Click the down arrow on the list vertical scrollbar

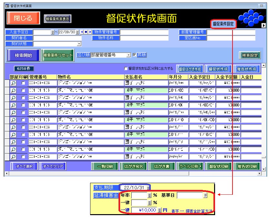(264, 169)
